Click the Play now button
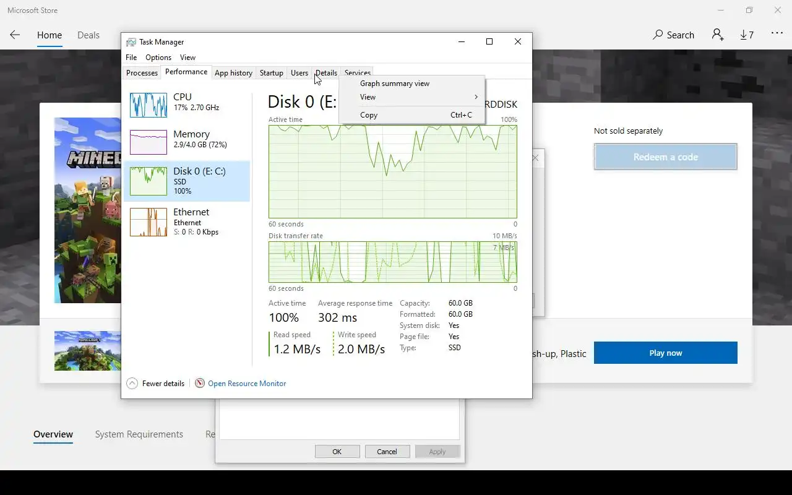The image size is (792, 495). 666,353
